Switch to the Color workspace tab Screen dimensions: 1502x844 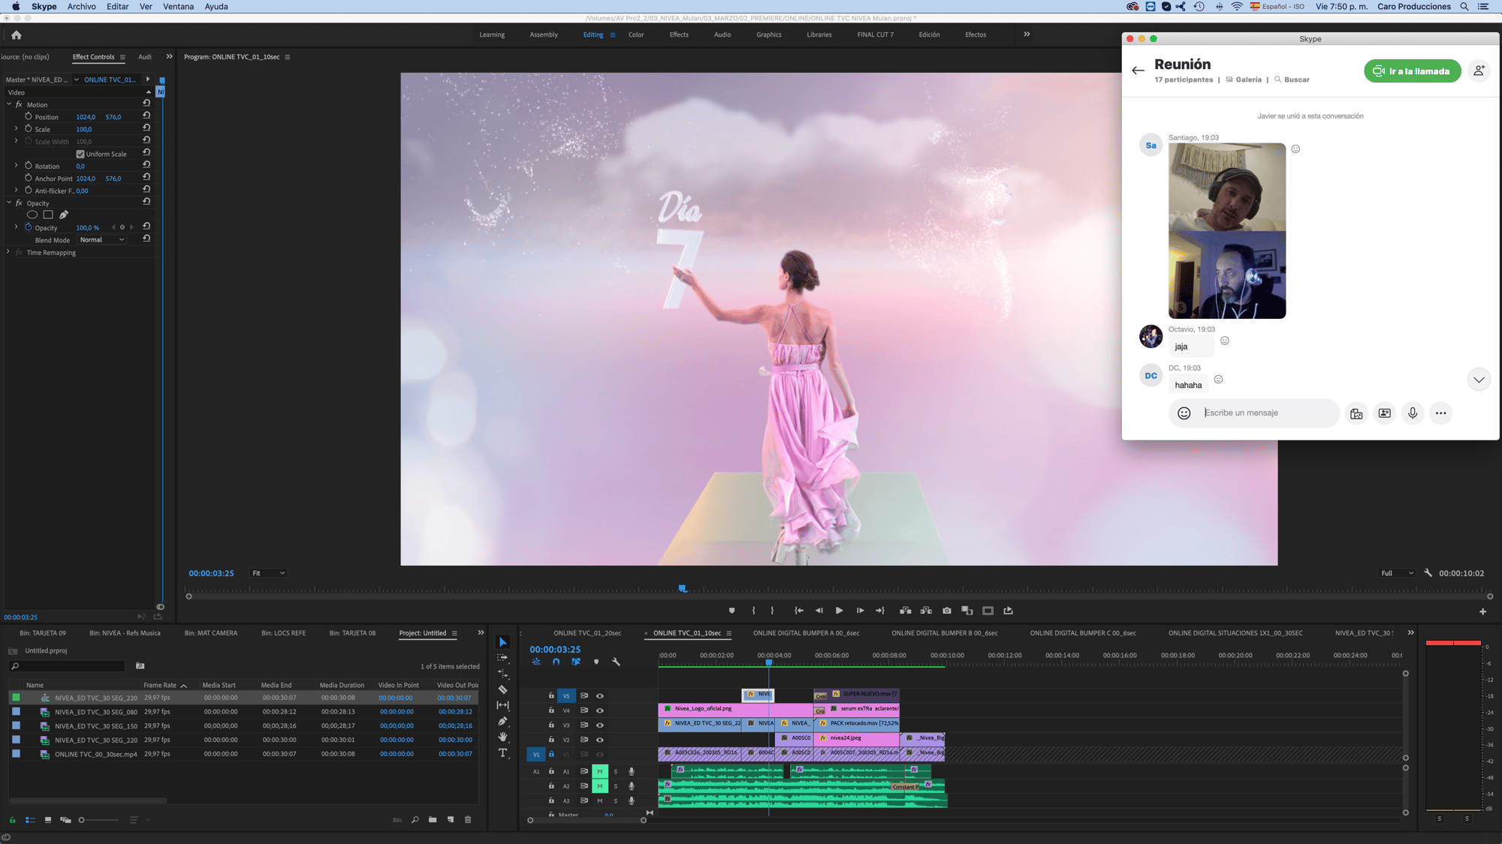pyautogui.click(x=635, y=35)
